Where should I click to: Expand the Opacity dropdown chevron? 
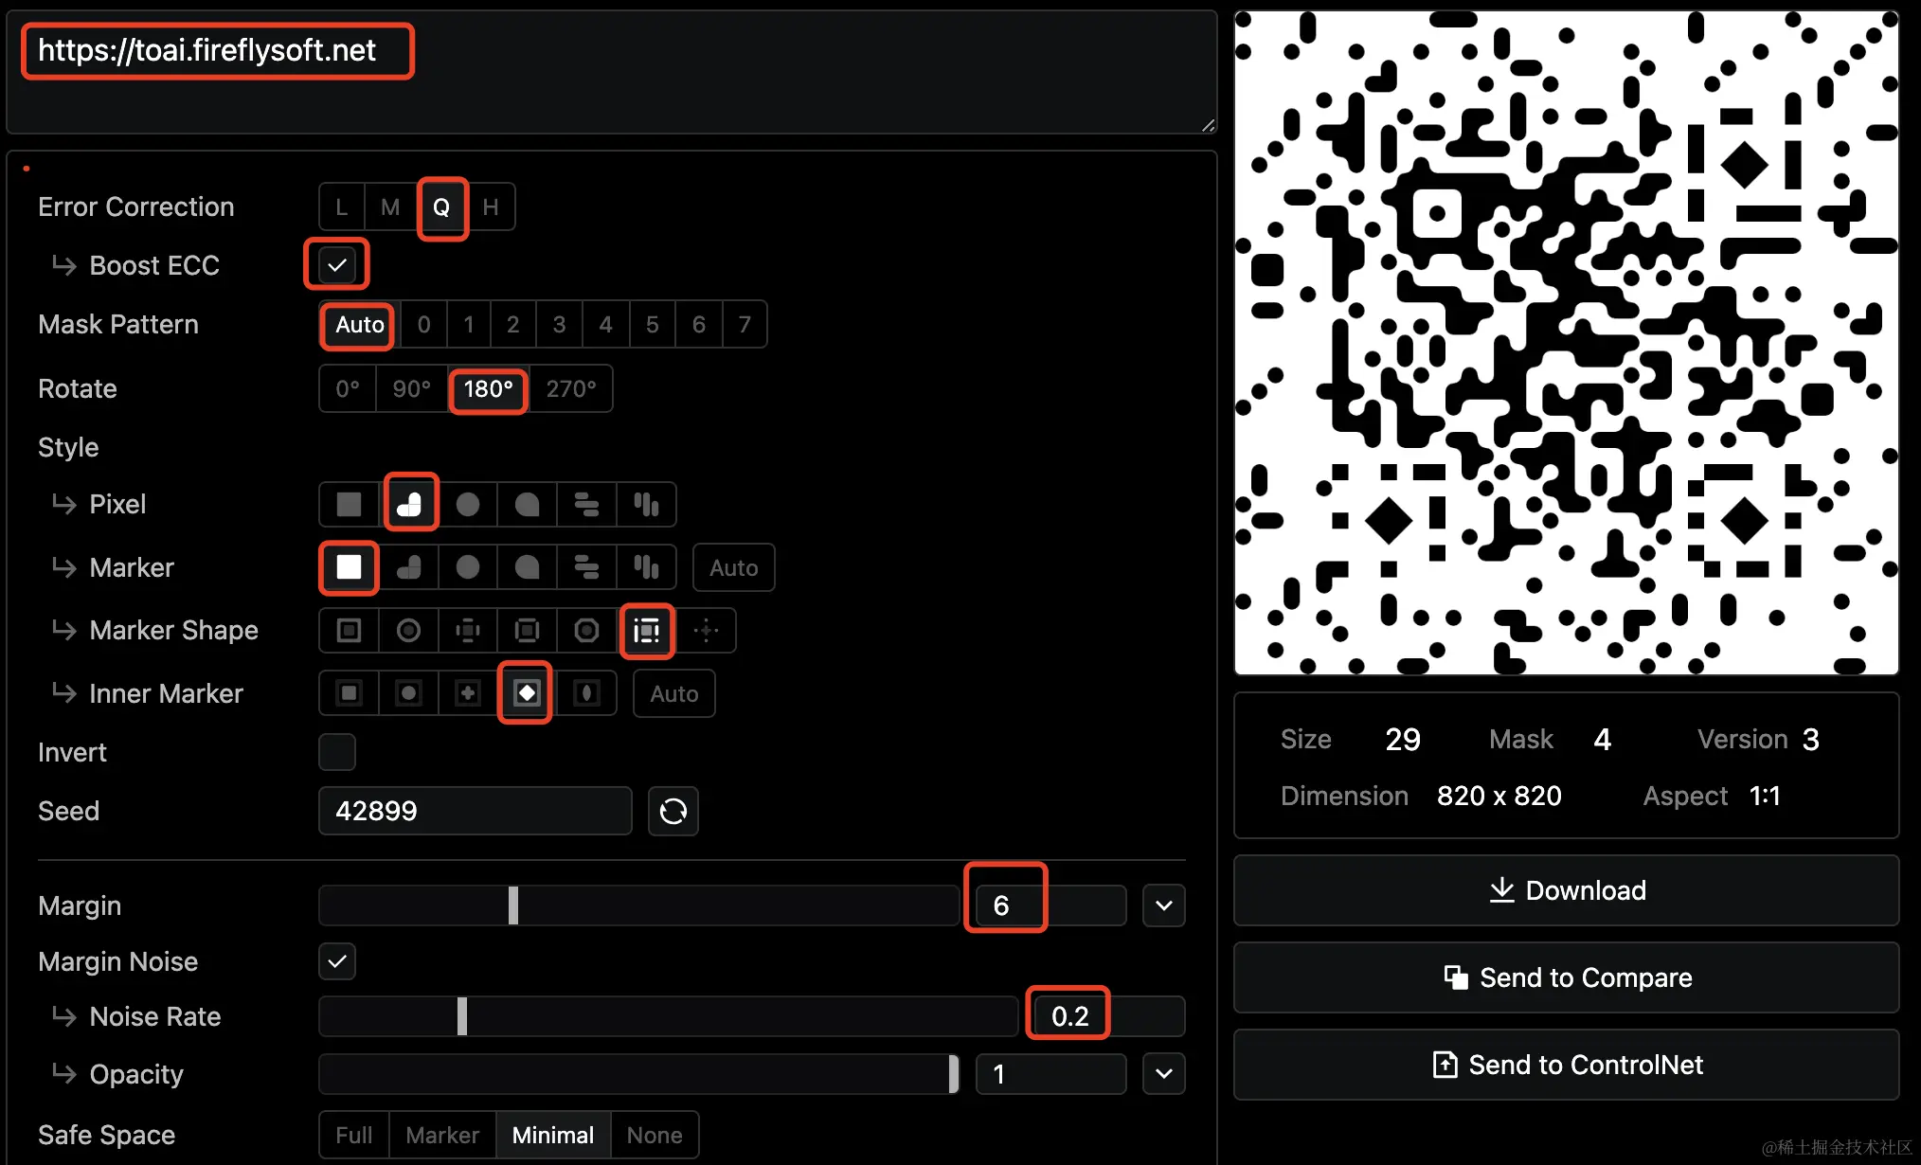(x=1164, y=1074)
